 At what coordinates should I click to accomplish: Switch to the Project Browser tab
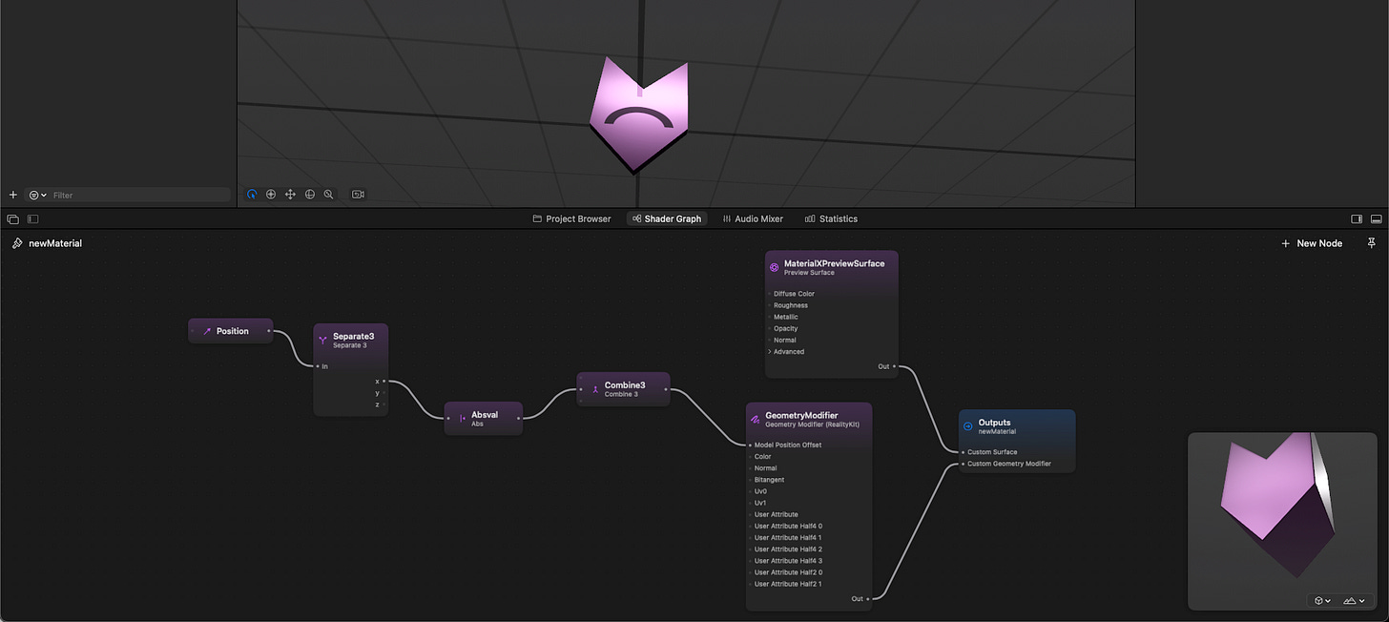pyautogui.click(x=571, y=218)
